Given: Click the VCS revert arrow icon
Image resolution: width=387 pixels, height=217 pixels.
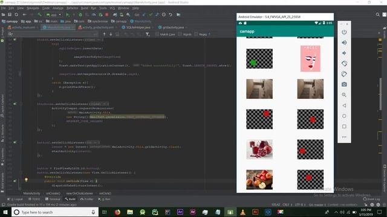Looking at the screenshot, I should tap(171, 14).
